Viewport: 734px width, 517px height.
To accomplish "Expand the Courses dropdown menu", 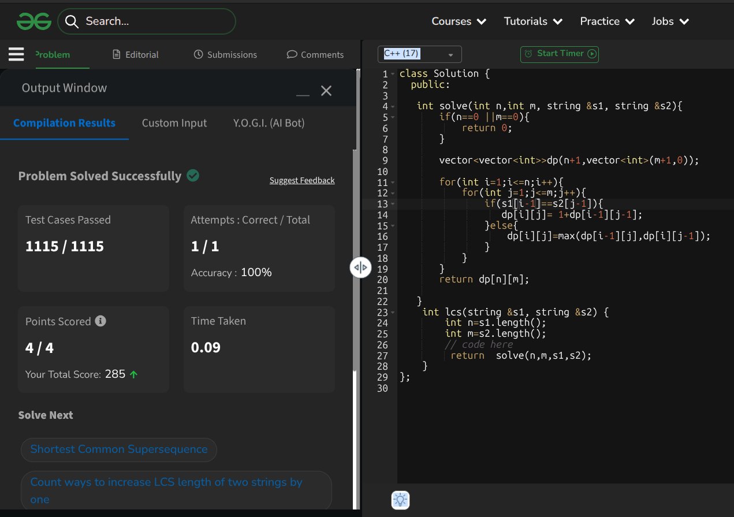I will [x=459, y=21].
